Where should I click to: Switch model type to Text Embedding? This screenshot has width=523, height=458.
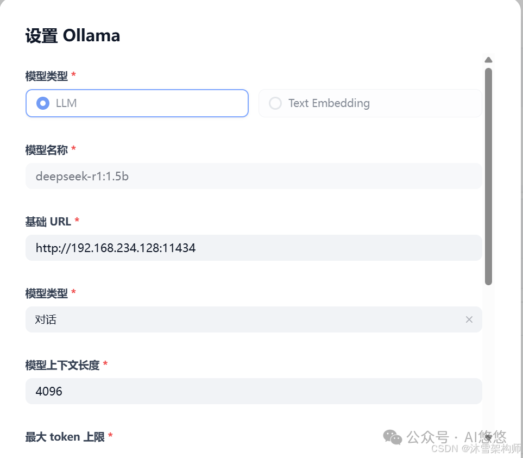coord(370,103)
